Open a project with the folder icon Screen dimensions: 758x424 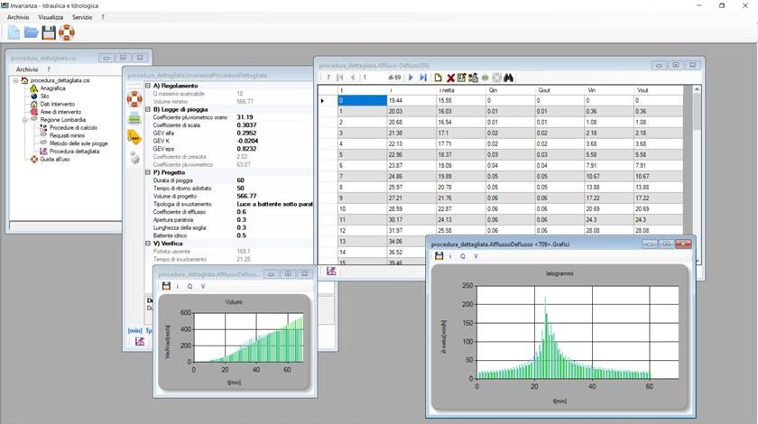click(31, 32)
